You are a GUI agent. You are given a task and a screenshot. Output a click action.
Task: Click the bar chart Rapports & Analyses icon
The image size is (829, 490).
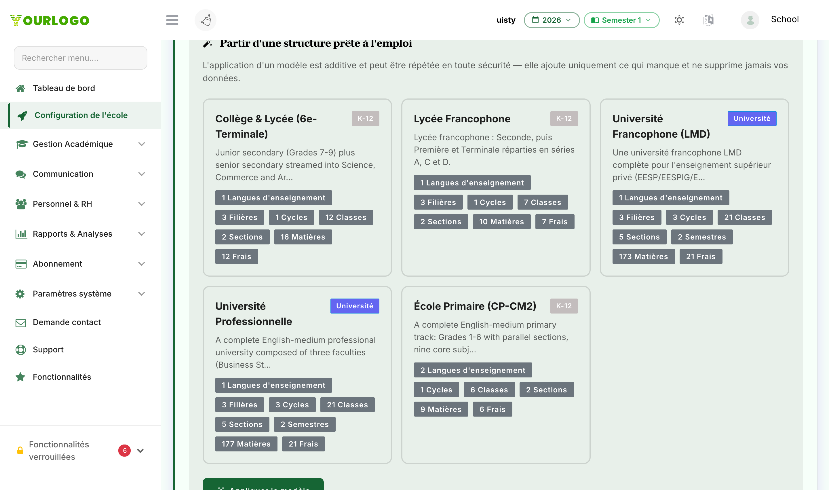pos(21,234)
